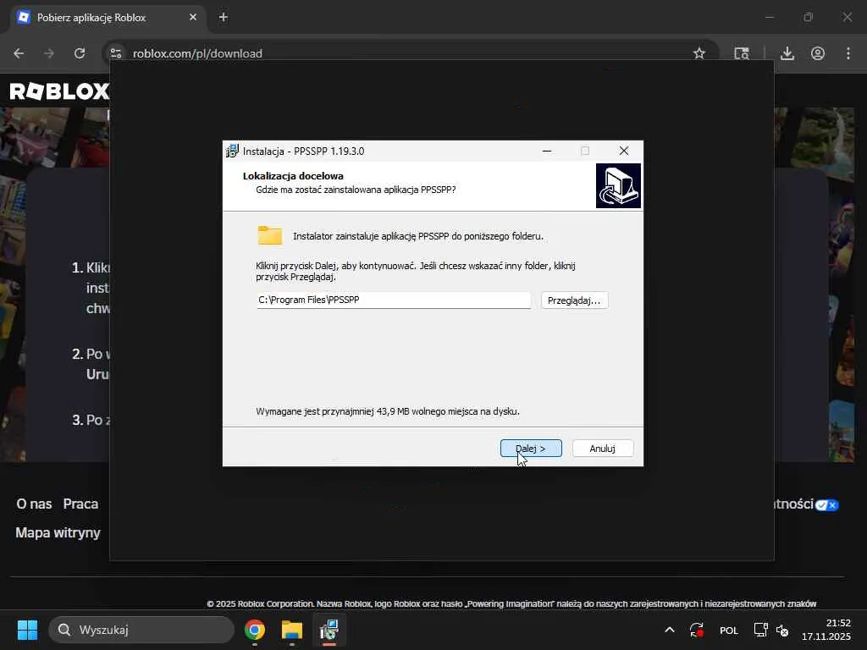The height and width of the screenshot is (650, 867).
Task: Go back in Chrome
Action: pyautogui.click(x=19, y=53)
